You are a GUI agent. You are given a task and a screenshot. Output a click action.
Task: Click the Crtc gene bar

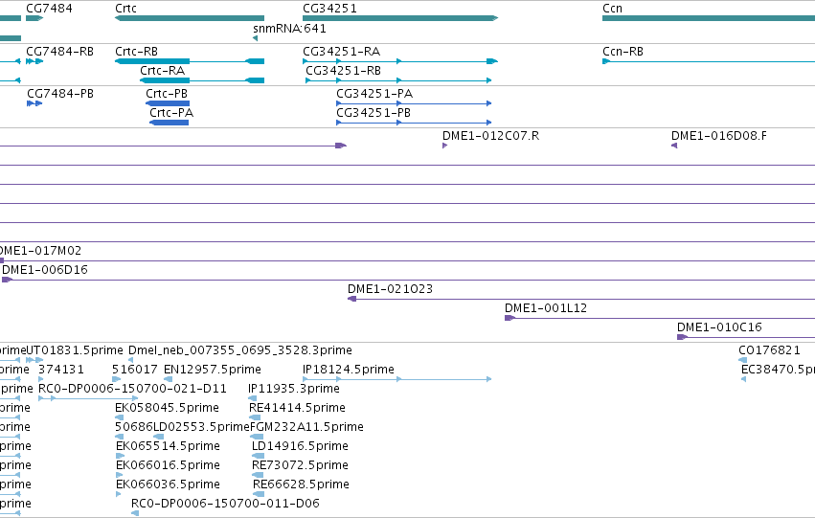190,18
